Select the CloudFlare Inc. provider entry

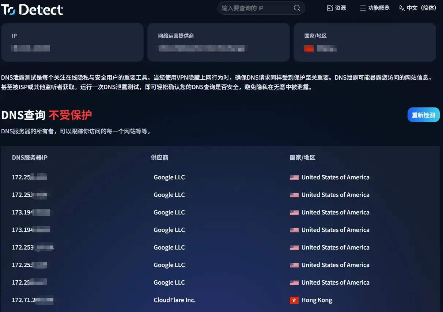(x=174, y=300)
